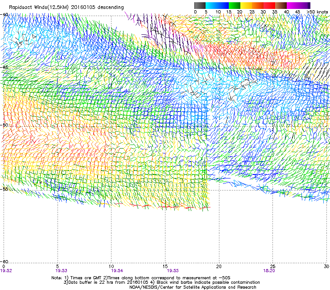The height and width of the screenshot is (290, 330).
Task: Click the NOAA/NESDIS credit line
Action: pos(193,287)
